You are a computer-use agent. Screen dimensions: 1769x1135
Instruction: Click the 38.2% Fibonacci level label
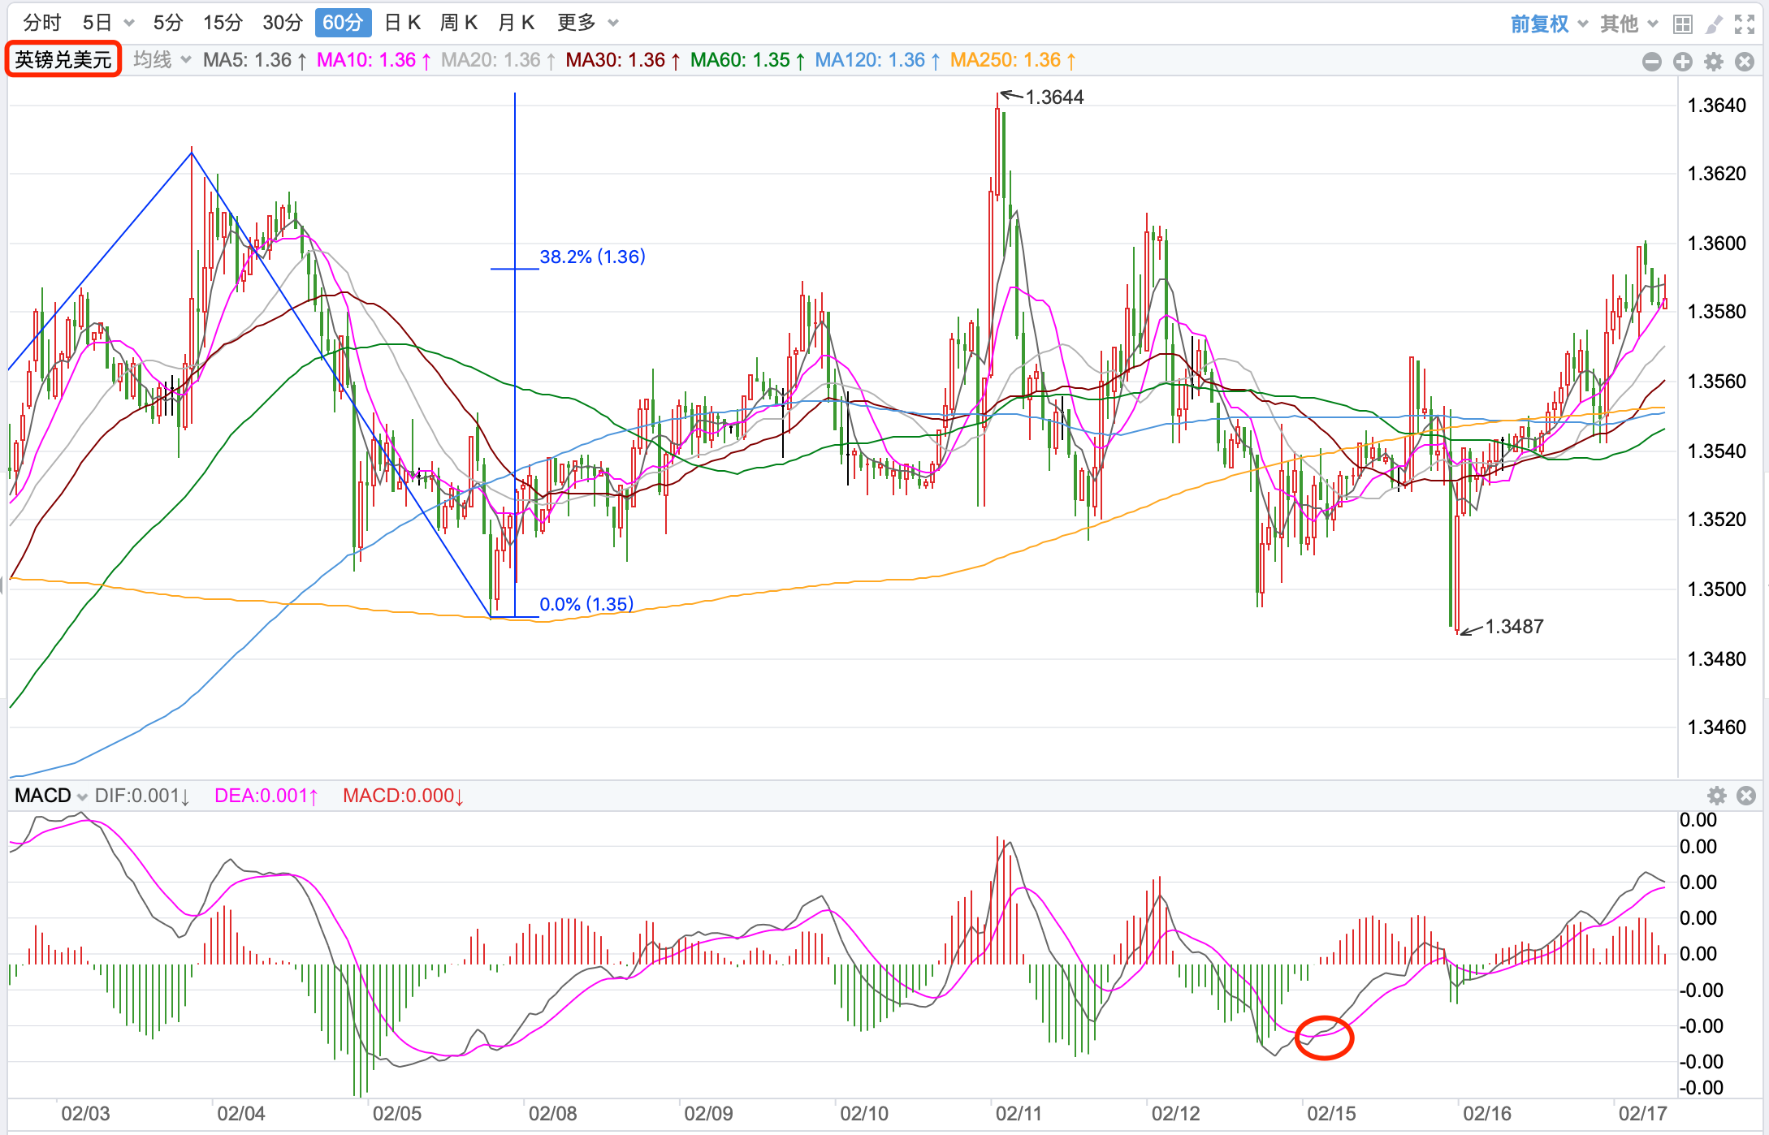pos(592,257)
